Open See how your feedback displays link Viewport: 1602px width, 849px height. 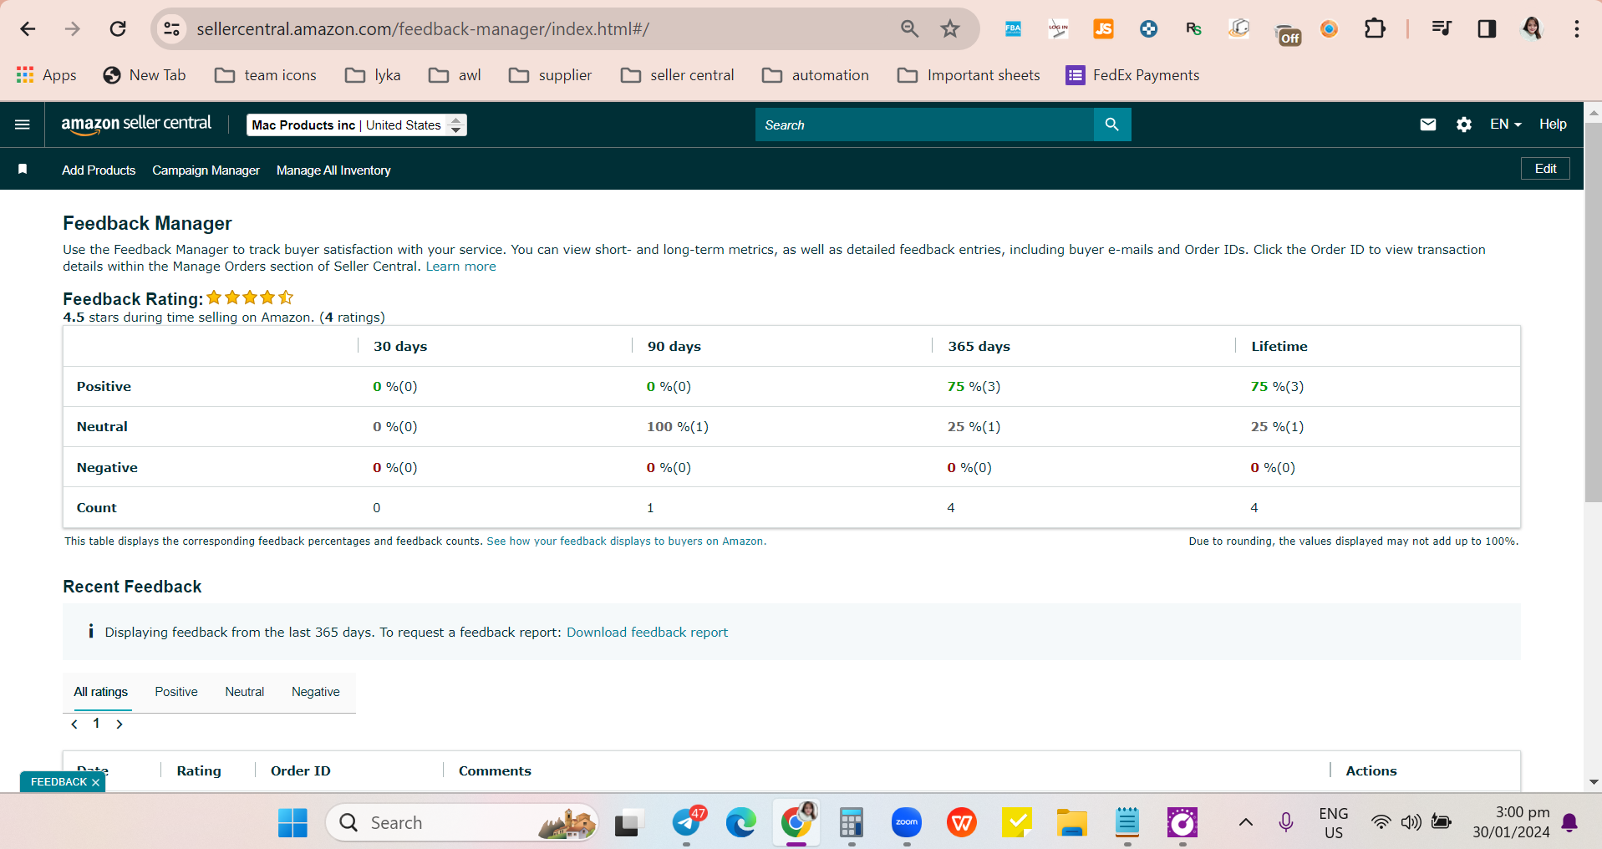click(626, 541)
